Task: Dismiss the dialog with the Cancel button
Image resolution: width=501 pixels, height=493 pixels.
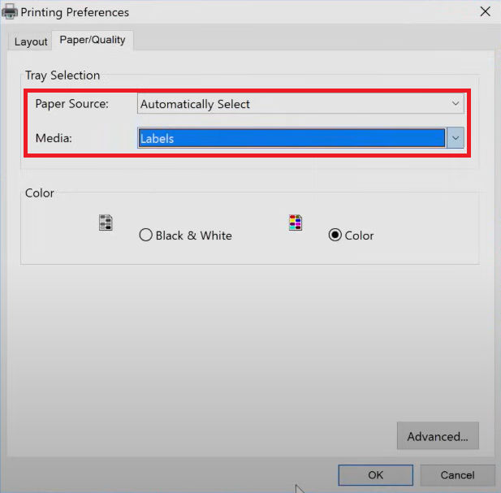Action: pos(457,475)
